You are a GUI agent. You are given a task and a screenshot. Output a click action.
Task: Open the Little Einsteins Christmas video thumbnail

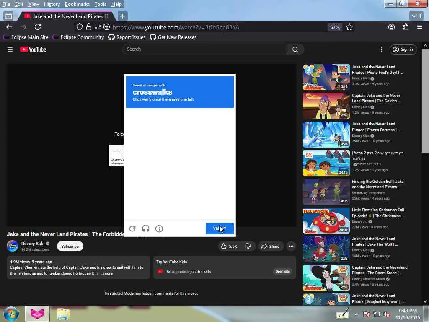click(326, 221)
